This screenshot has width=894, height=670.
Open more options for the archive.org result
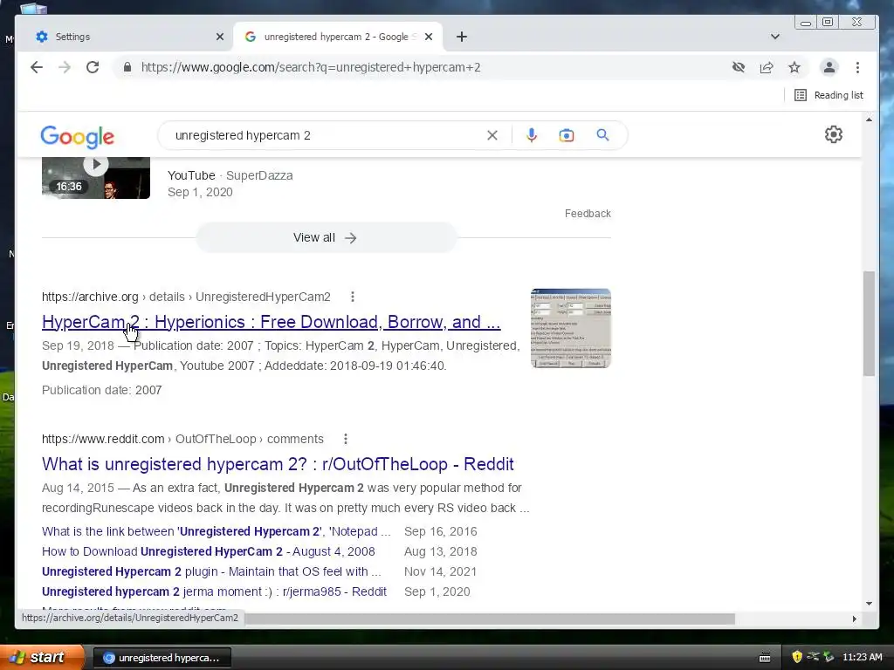(x=353, y=297)
